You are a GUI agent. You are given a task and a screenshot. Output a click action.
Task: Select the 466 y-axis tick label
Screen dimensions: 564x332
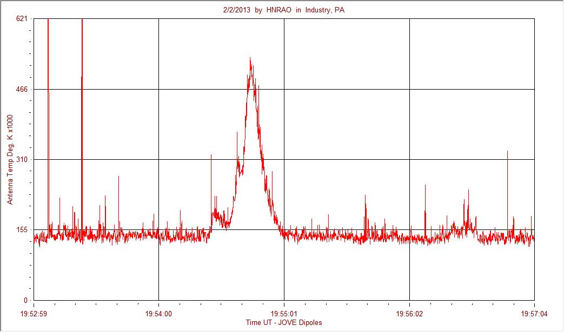tap(22, 89)
